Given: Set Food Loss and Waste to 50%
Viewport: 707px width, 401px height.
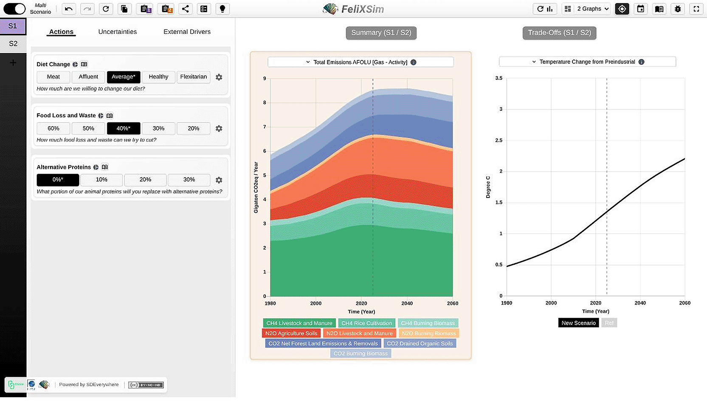Looking at the screenshot, I should pos(88,128).
